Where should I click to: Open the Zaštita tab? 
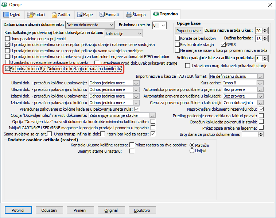61,15
